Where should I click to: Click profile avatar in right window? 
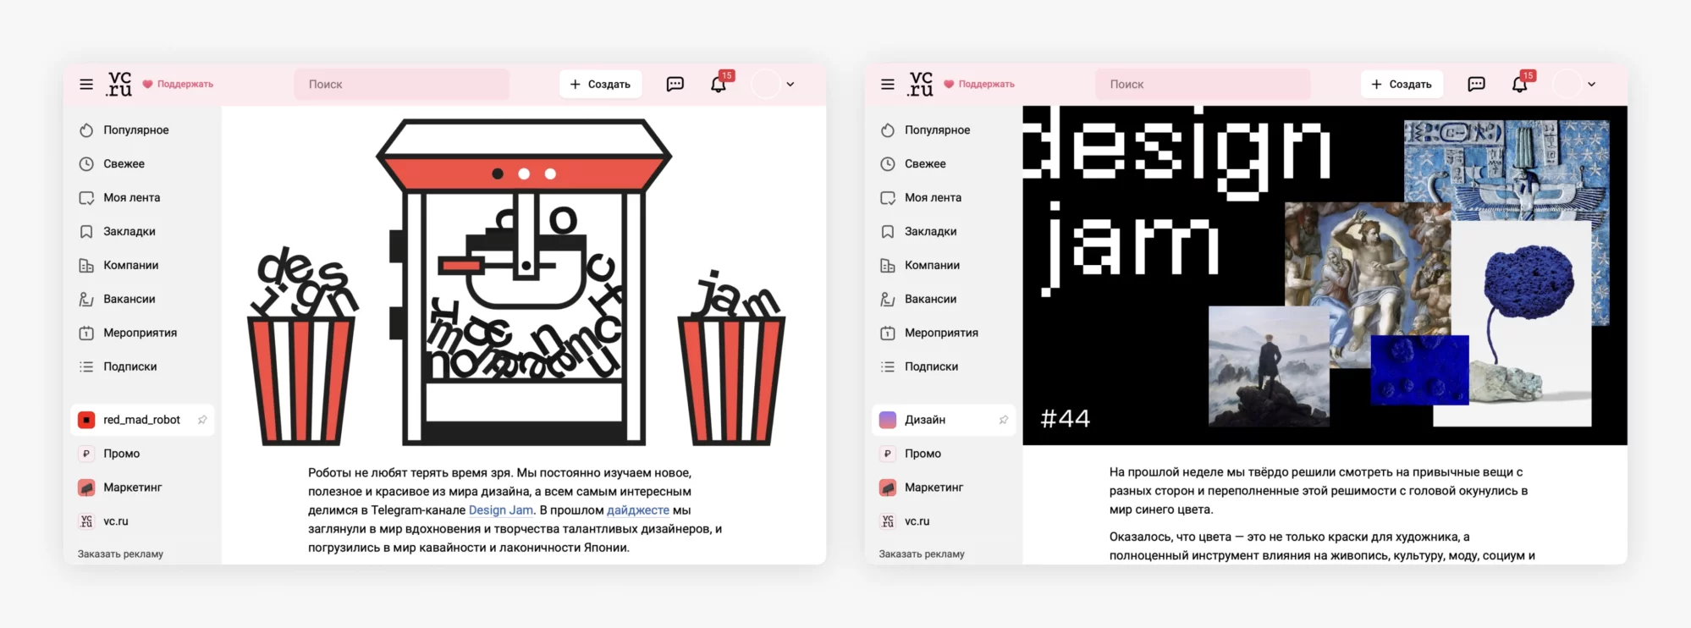(1567, 84)
